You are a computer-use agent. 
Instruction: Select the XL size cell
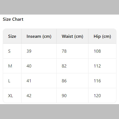(12, 95)
